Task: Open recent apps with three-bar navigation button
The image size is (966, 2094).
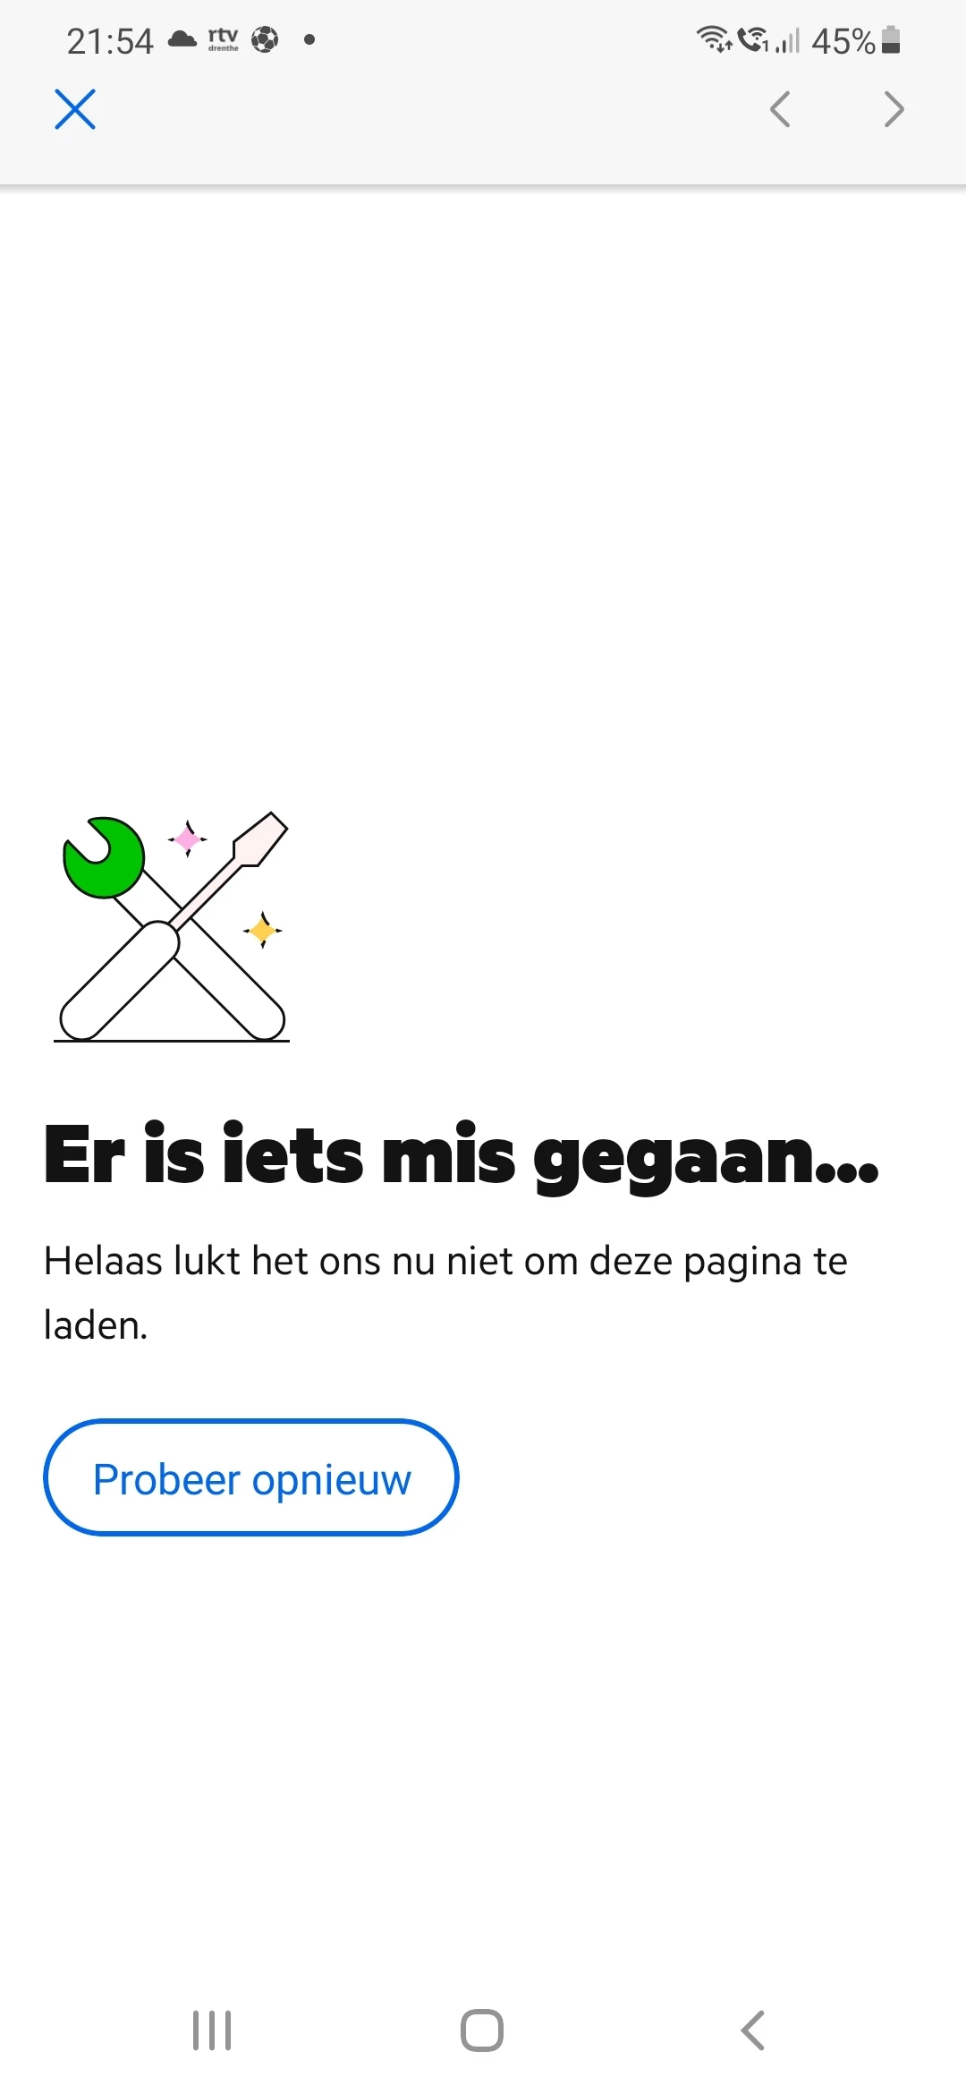Action: click(x=212, y=2030)
